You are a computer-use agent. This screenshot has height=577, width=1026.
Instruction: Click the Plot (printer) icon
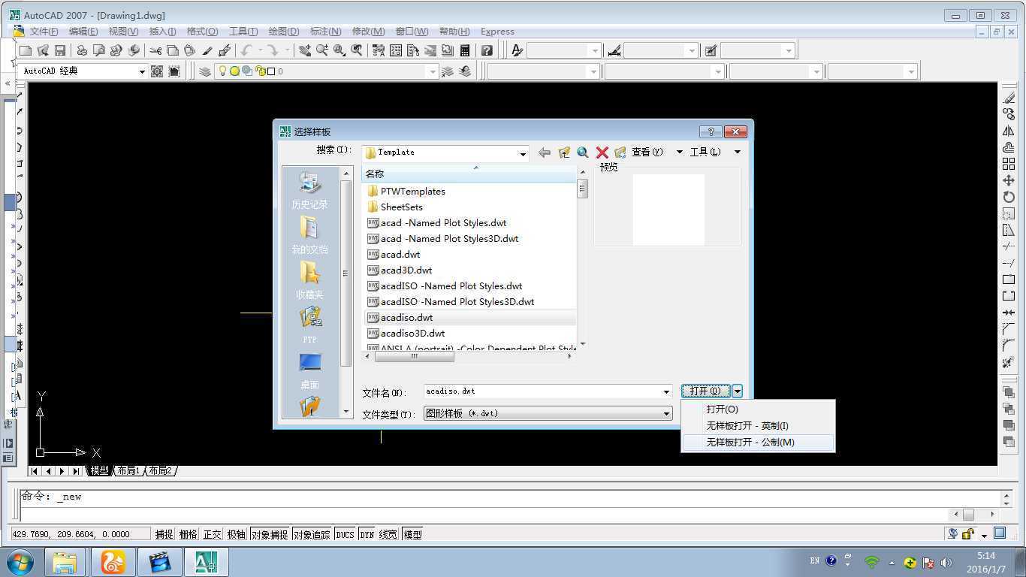tap(81, 50)
